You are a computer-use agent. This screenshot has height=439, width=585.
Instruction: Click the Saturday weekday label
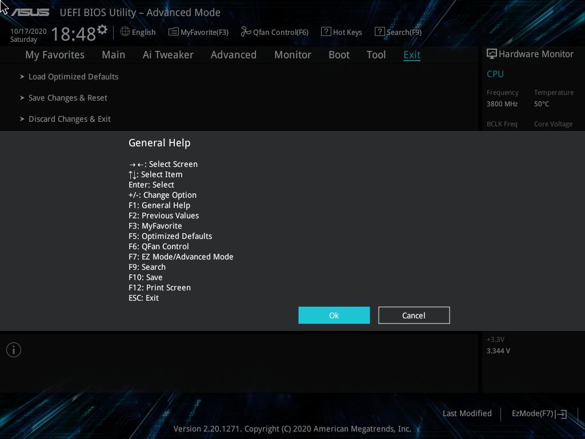(23, 39)
